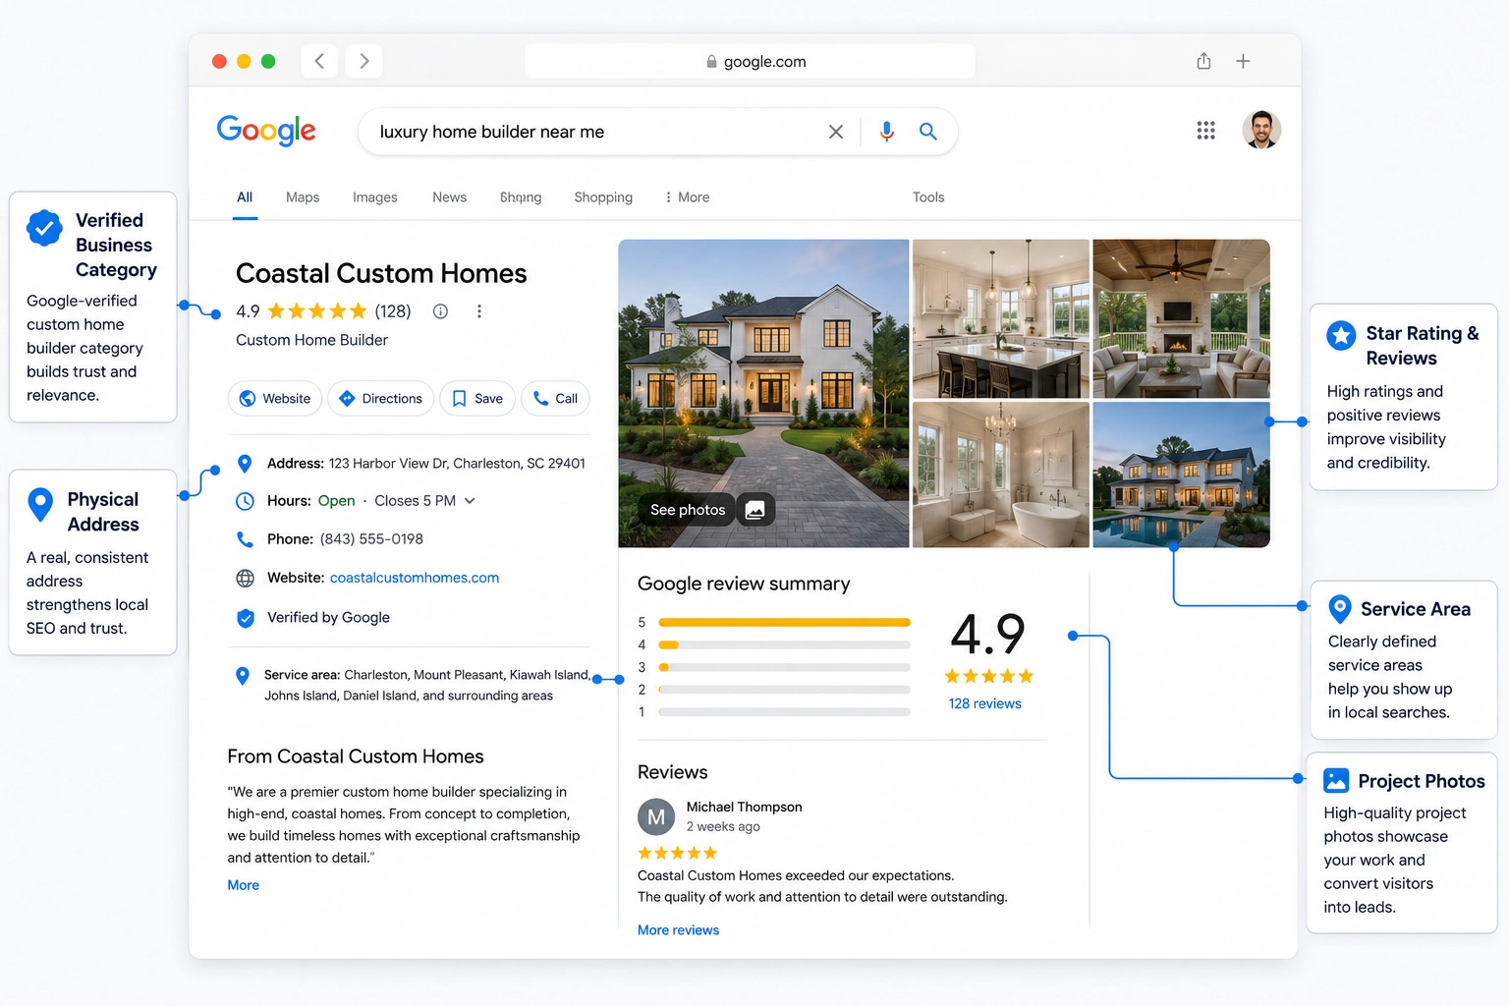
Task: Select the All search tab
Action: (245, 197)
